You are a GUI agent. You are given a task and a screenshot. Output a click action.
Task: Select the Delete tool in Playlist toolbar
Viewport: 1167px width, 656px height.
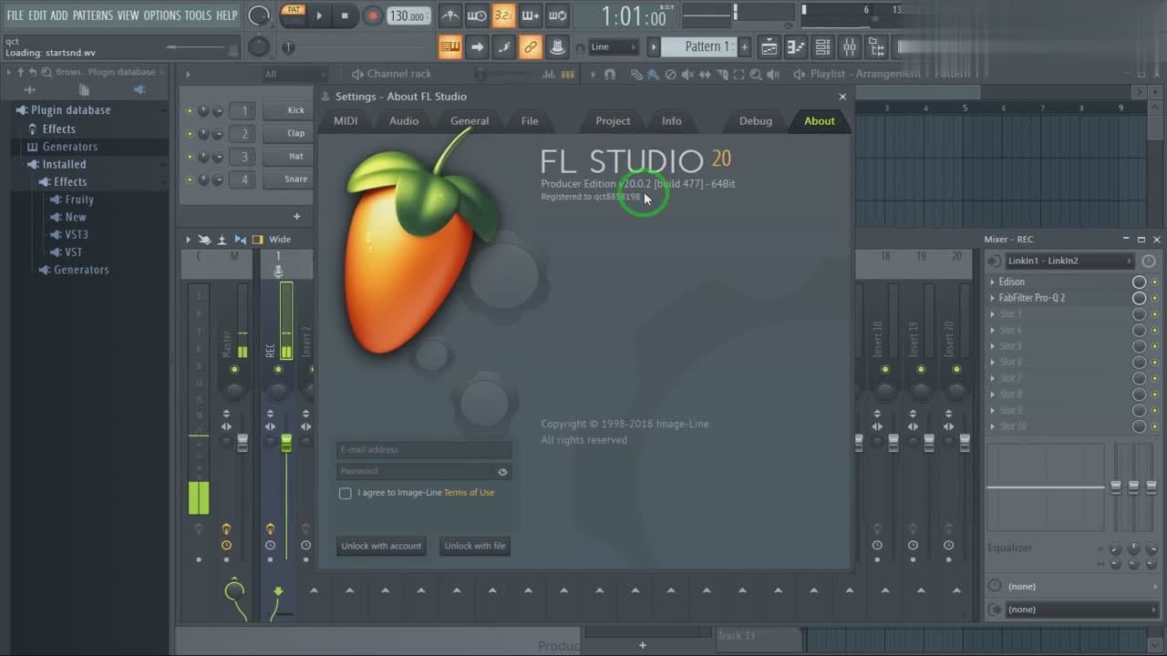tap(671, 75)
